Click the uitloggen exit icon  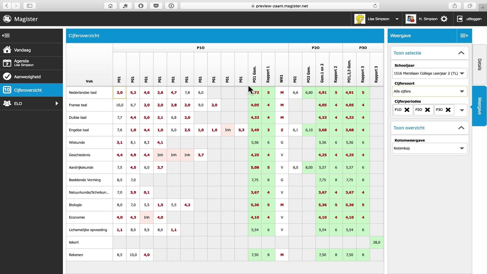pyautogui.click(x=460, y=19)
